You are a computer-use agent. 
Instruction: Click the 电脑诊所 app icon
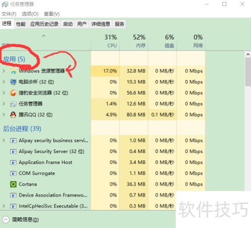tap(13, 82)
